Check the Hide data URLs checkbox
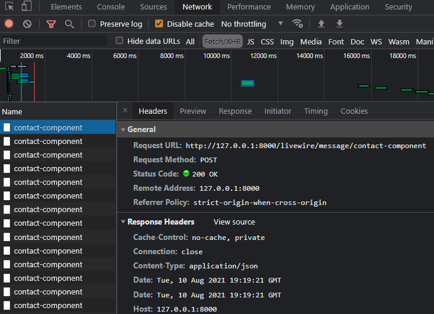The height and width of the screenshot is (314, 434). (x=119, y=41)
